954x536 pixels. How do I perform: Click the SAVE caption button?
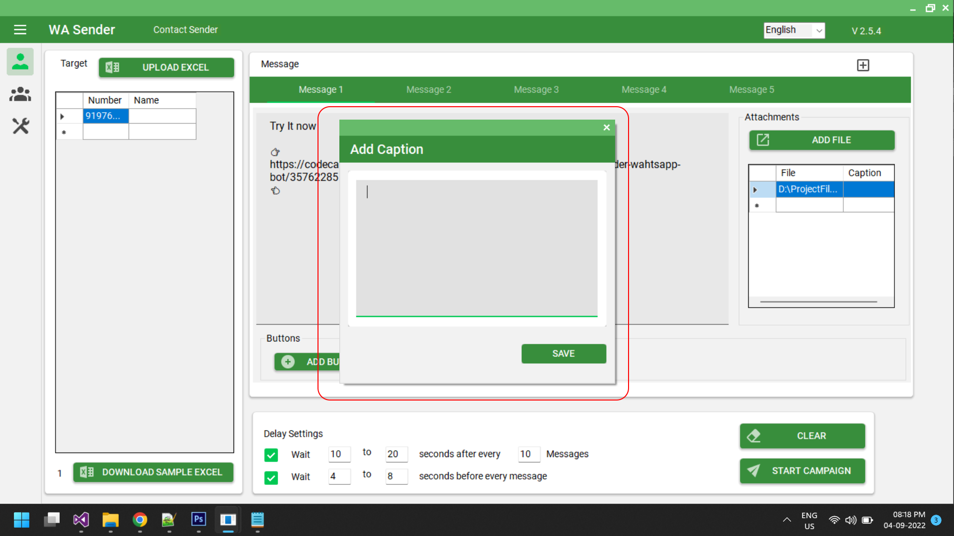point(563,353)
